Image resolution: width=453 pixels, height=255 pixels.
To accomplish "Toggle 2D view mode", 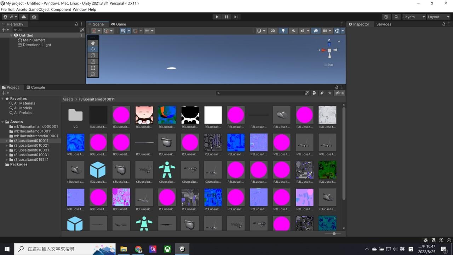I will pos(273,30).
